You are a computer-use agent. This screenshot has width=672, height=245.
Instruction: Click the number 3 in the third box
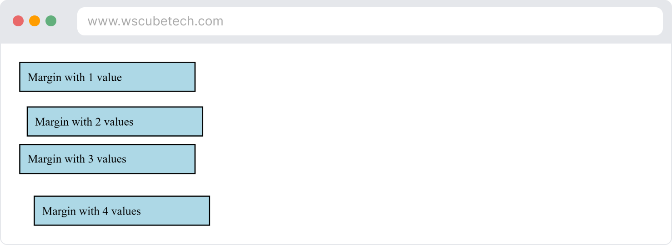(x=90, y=159)
